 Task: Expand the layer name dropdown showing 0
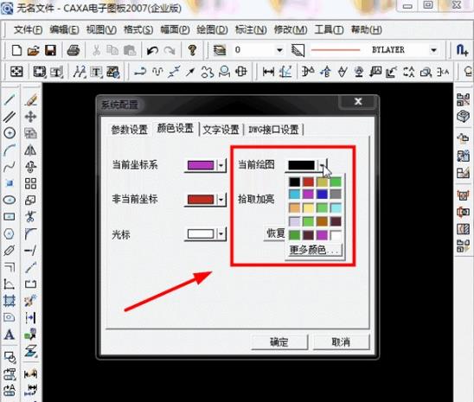(x=279, y=50)
